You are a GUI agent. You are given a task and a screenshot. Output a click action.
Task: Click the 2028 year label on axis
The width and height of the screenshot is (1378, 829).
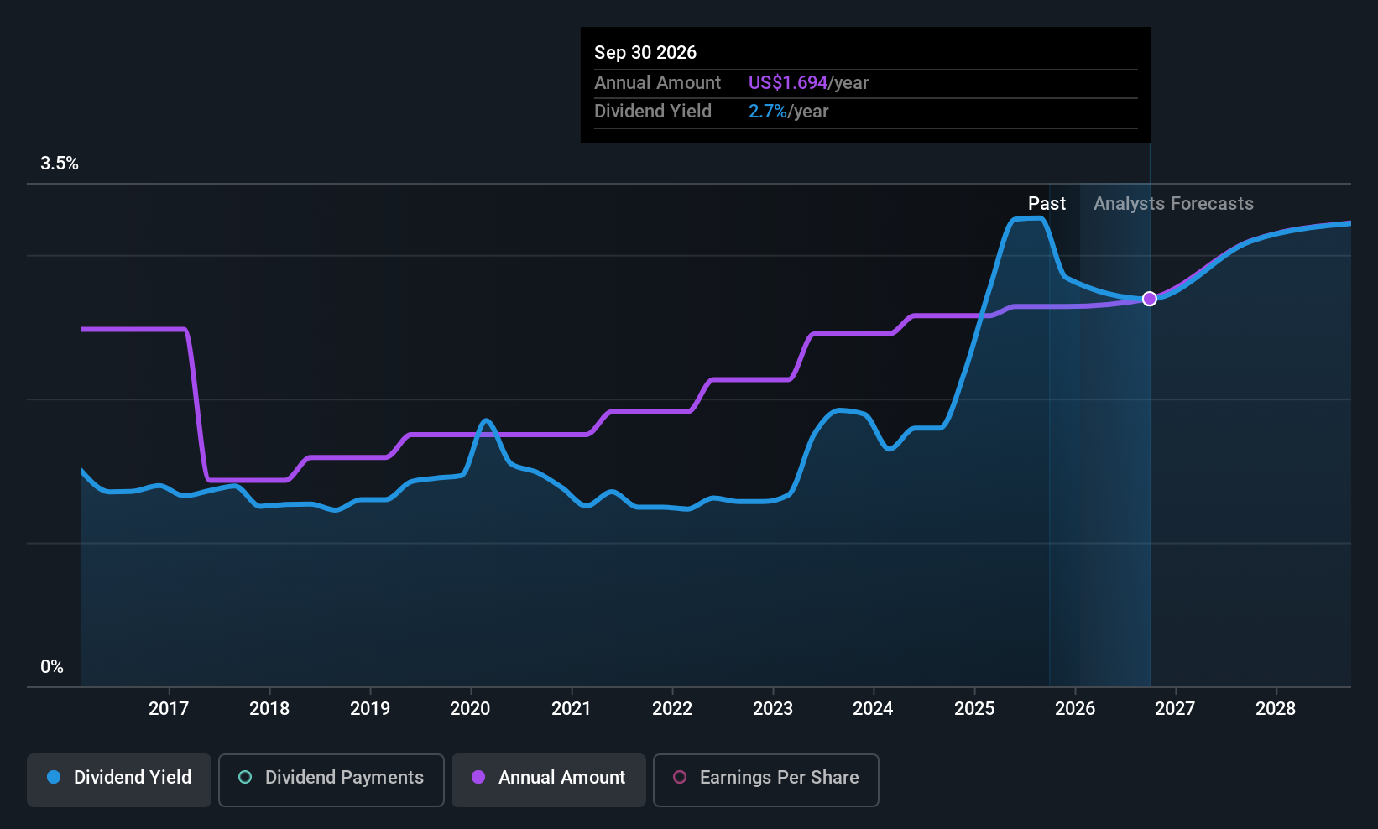click(x=1276, y=709)
